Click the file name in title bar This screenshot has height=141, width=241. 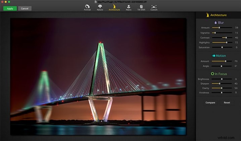click(x=122, y=2)
